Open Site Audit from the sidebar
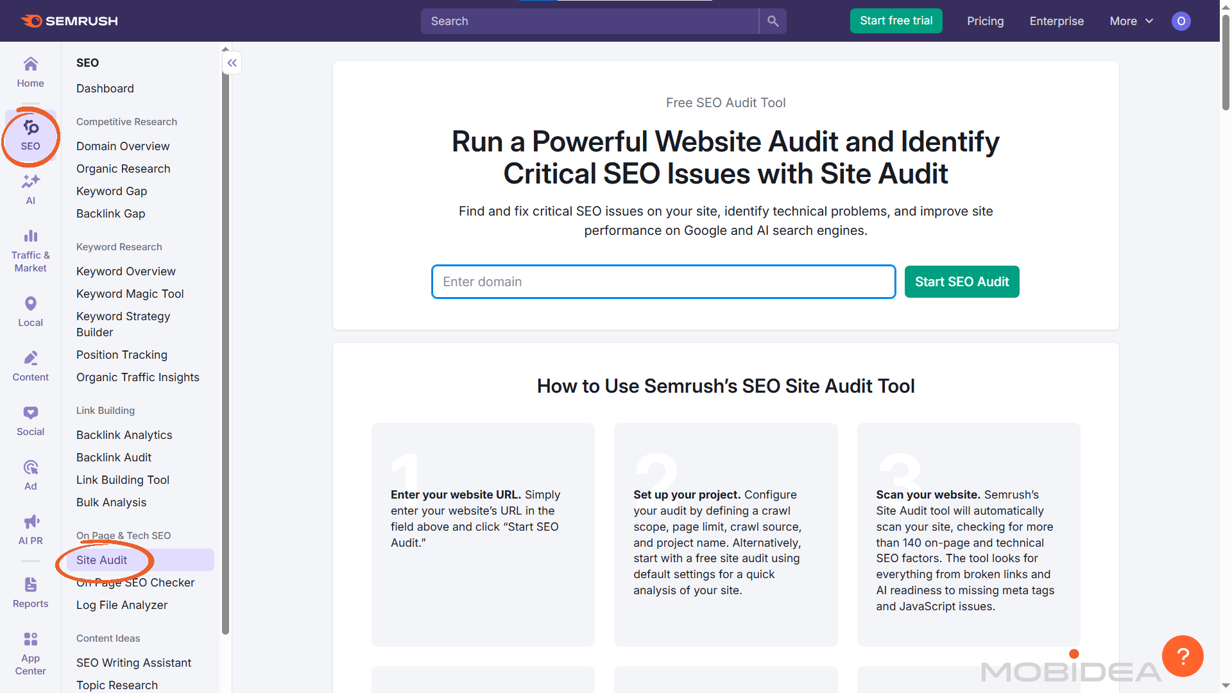 point(103,560)
